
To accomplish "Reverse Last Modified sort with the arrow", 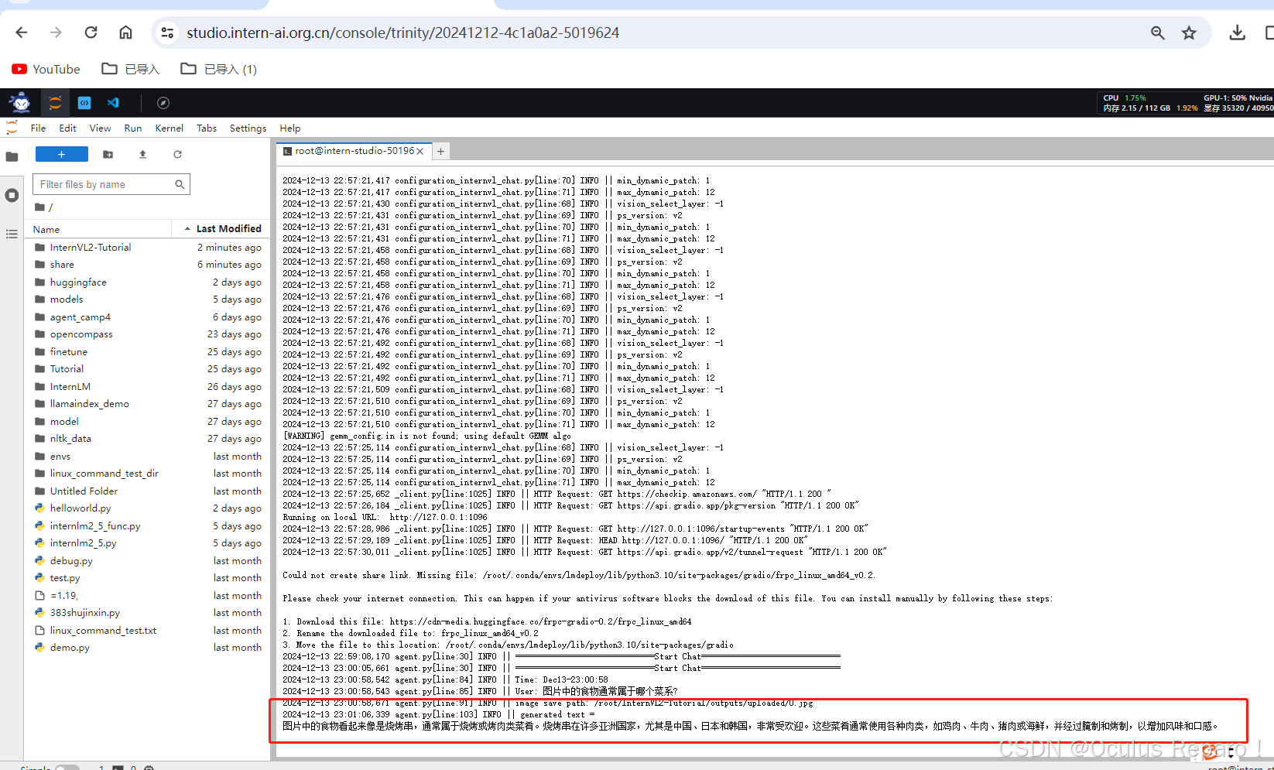I will (187, 228).
